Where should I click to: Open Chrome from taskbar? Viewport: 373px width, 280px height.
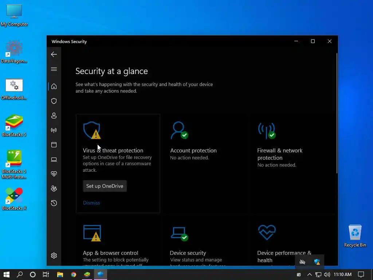point(74,275)
